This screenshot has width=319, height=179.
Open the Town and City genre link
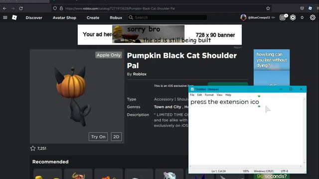pos(167,107)
